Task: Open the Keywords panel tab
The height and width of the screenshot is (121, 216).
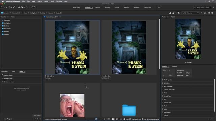Action: (174, 66)
